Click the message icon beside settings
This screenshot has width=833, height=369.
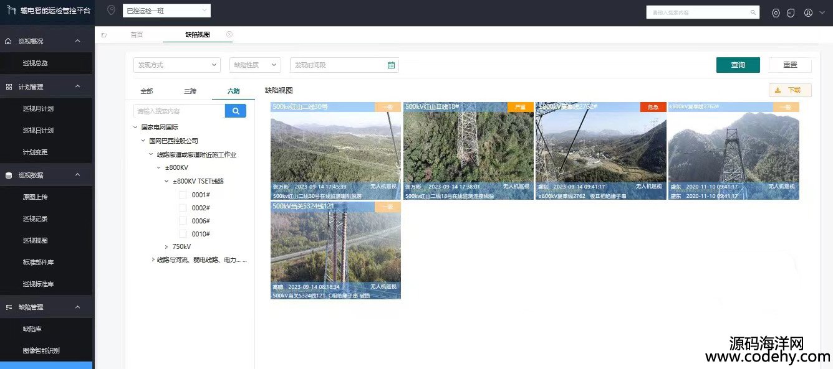point(791,12)
